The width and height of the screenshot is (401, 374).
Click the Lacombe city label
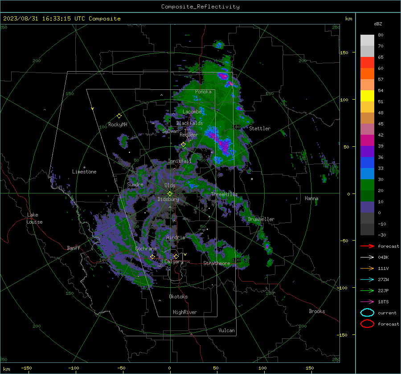click(192, 112)
